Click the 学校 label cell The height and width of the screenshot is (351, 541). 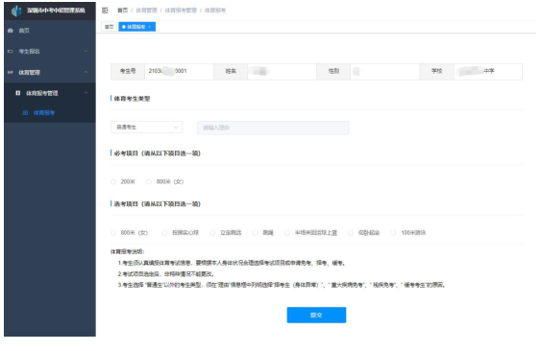pos(437,71)
